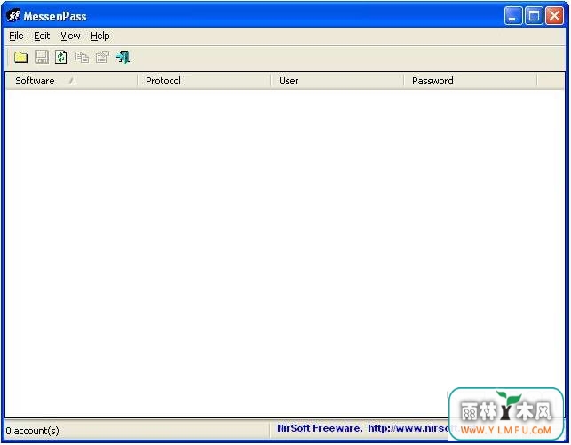Open the Properties toolbar icon
The image size is (571, 445).
click(102, 57)
